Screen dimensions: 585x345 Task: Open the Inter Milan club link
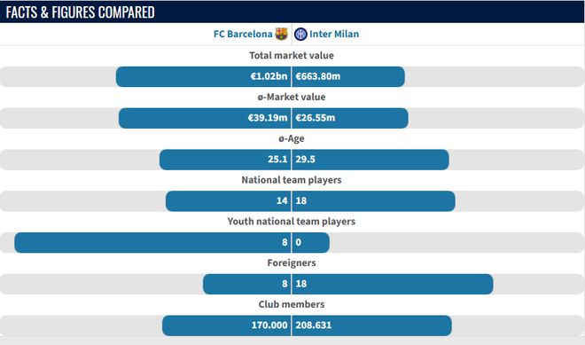(x=334, y=34)
